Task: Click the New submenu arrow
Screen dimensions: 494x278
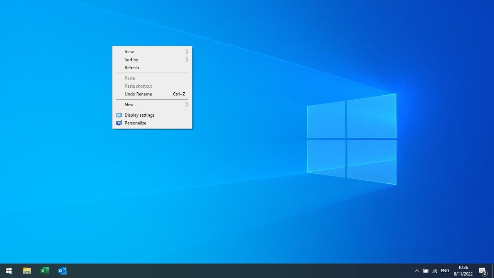Action: click(187, 105)
